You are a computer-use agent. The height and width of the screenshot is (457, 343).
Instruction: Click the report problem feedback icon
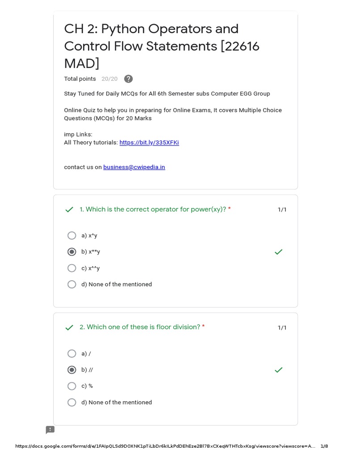(50, 430)
